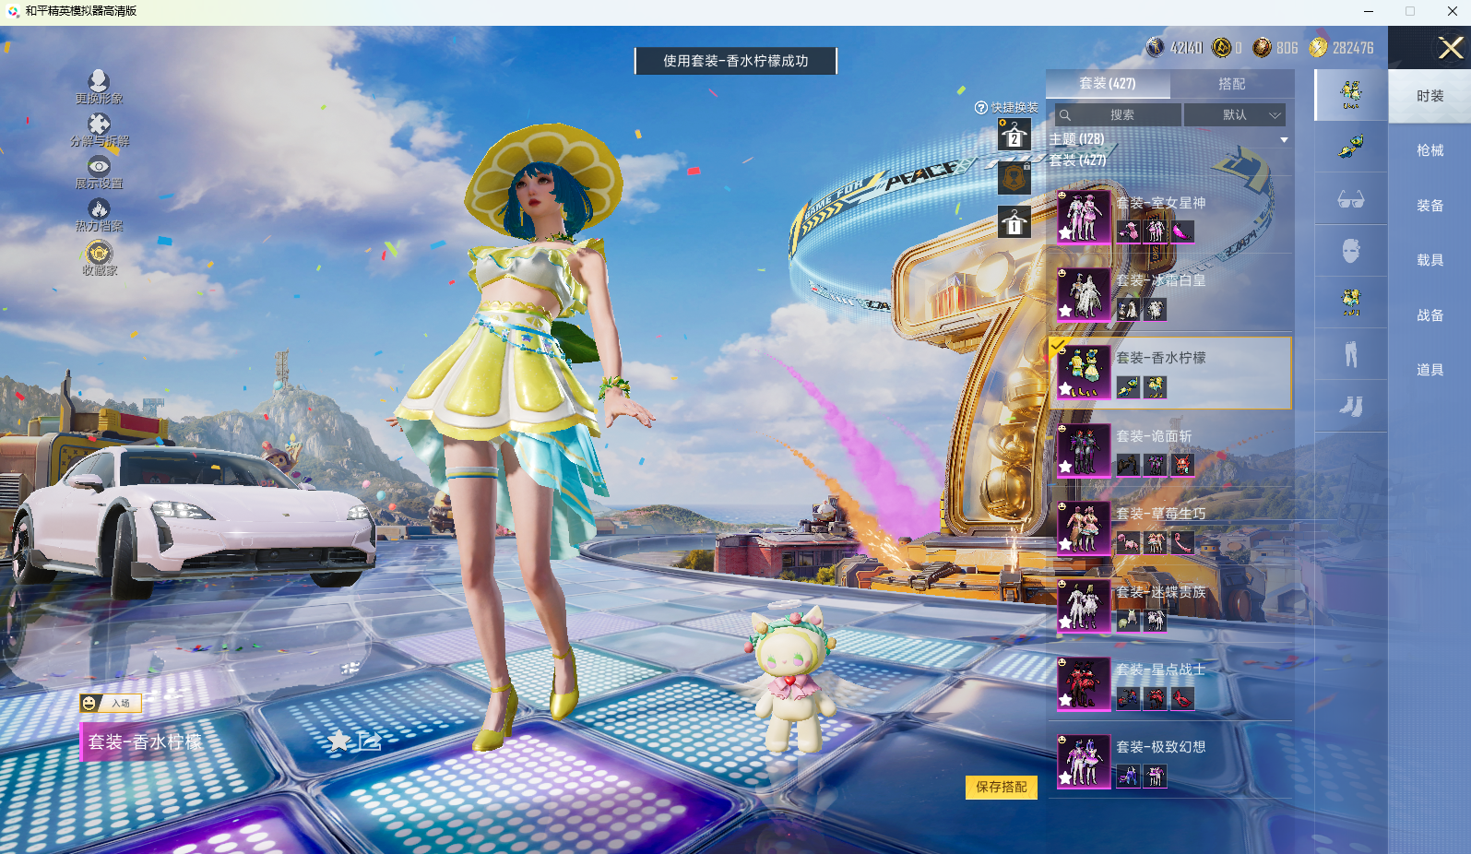Viewport: 1471px width, 854px height.
Task: Select the pants category icon
Action: pyautogui.click(x=1351, y=354)
